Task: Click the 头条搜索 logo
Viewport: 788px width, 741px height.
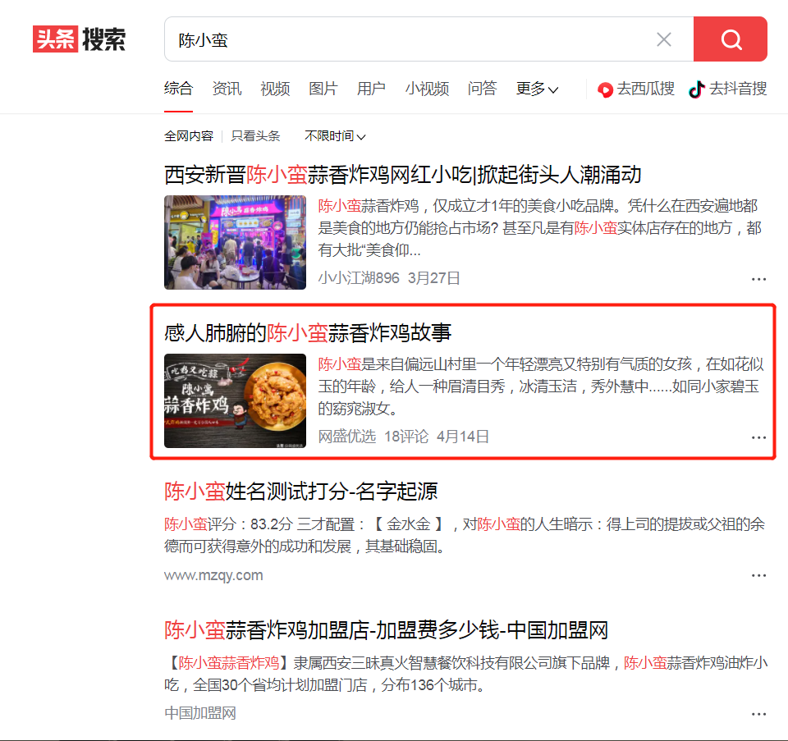Action: [79, 39]
